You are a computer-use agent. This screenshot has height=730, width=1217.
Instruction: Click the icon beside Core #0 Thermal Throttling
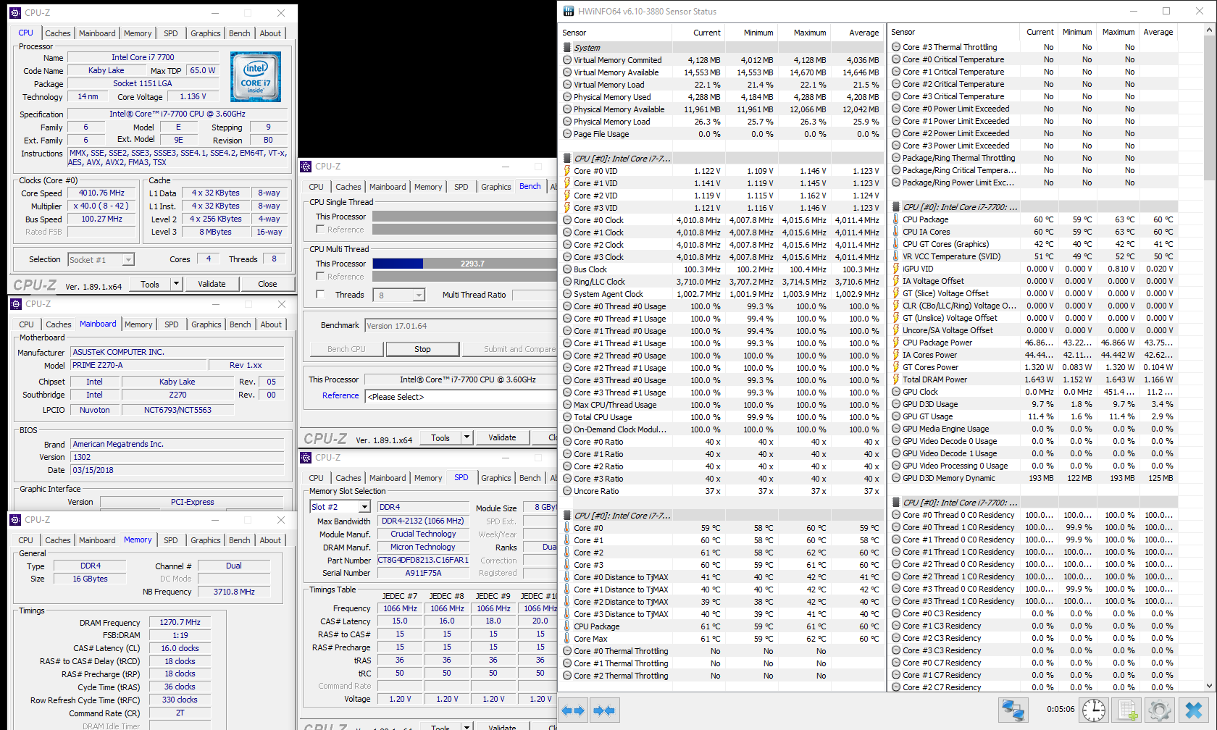pyautogui.click(x=567, y=651)
